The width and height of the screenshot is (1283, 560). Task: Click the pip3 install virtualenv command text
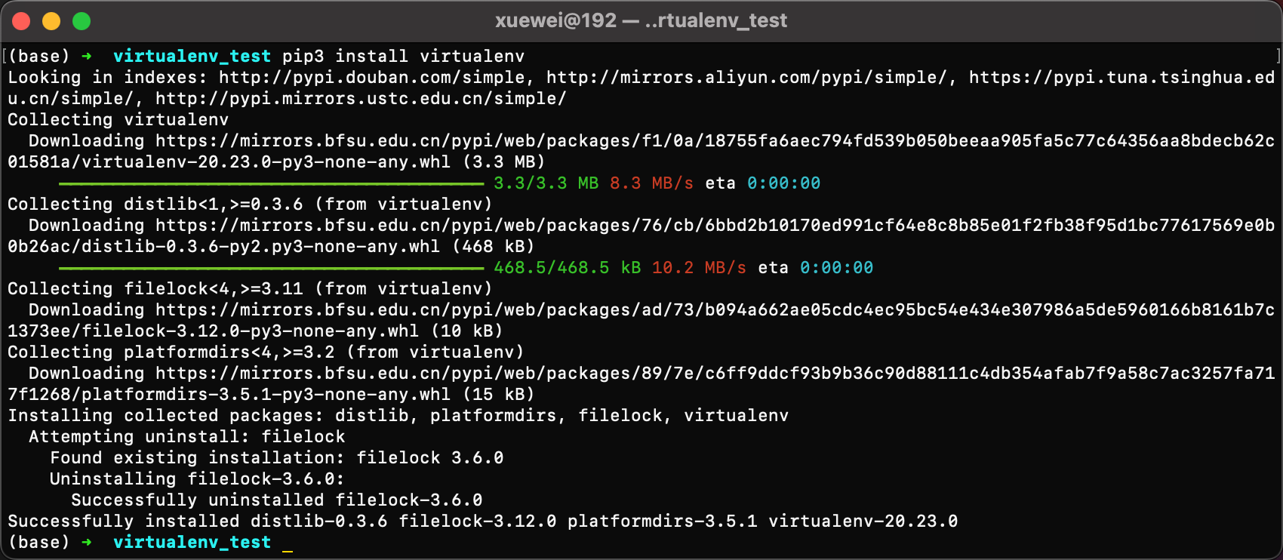(x=403, y=57)
